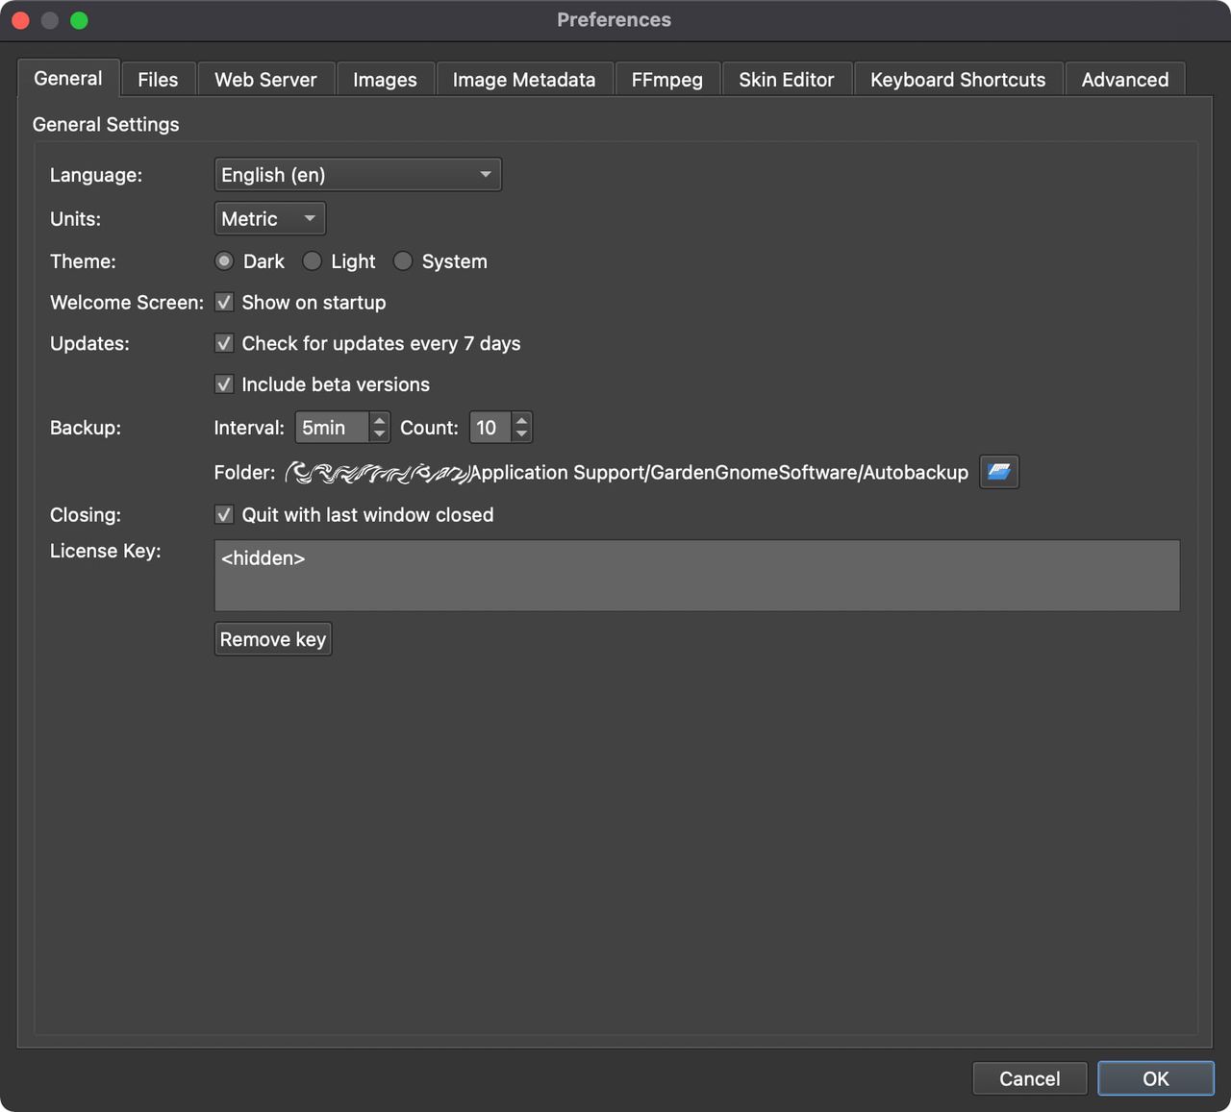Disable Show on startup checkbox
The width and height of the screenshot is (1231, 1112).
tap(224, 303)
